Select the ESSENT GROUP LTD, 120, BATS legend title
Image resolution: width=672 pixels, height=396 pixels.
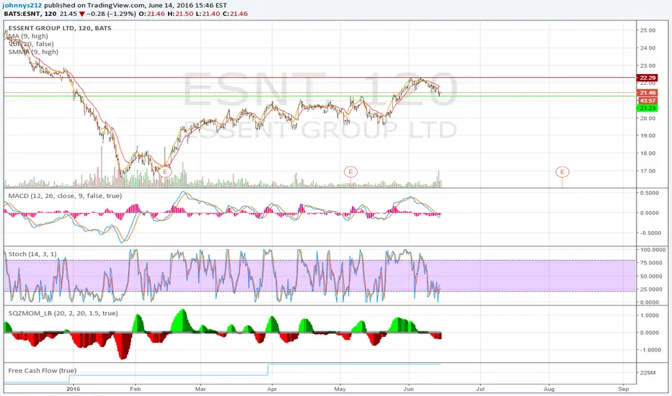pyautogui.click(x=60, y=28)
